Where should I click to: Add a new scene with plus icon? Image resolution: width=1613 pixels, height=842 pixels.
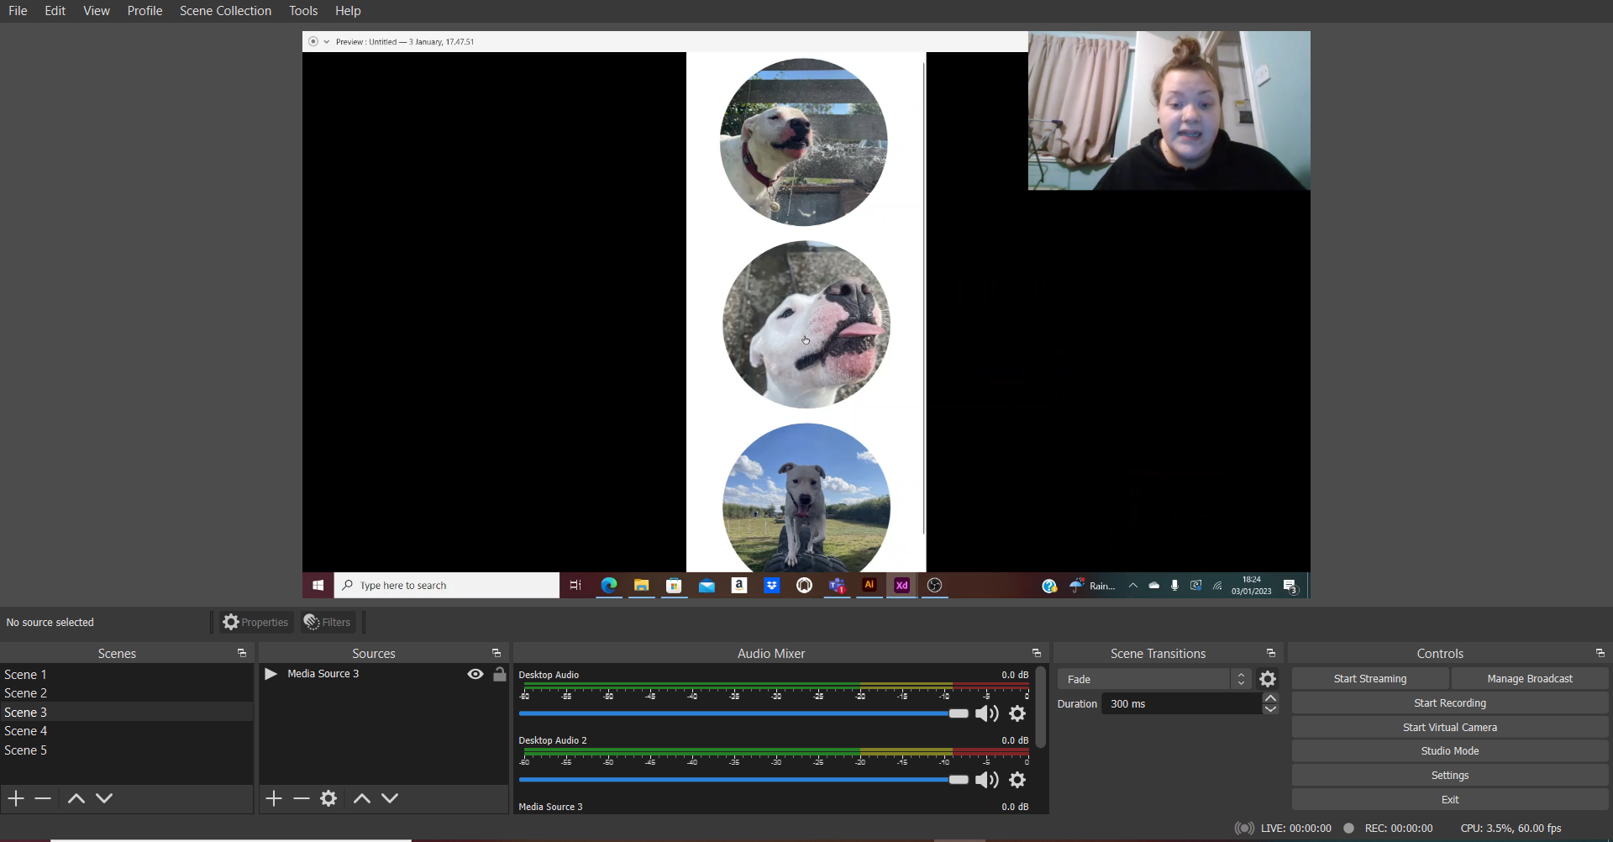[16, 798]
